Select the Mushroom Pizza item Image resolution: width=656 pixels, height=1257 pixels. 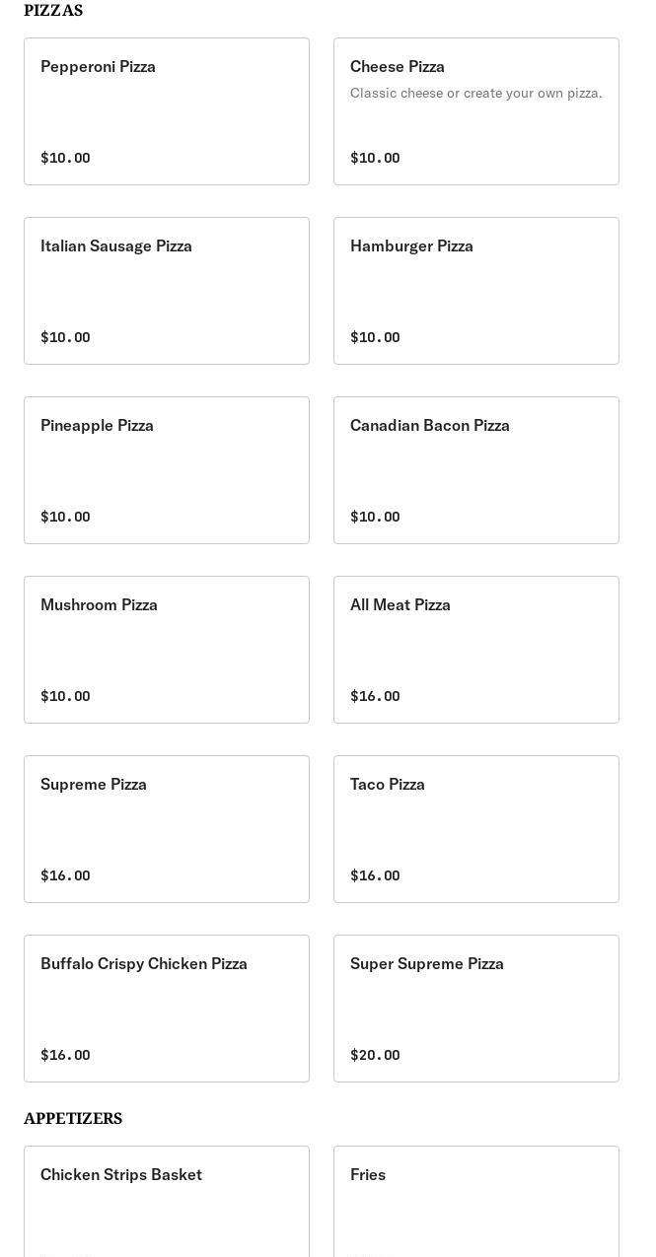166,650
